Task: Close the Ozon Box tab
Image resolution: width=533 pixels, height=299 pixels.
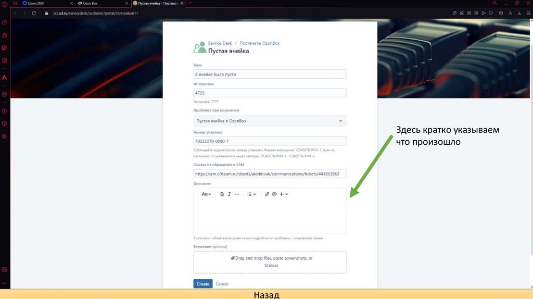Action: pos(127,3)
